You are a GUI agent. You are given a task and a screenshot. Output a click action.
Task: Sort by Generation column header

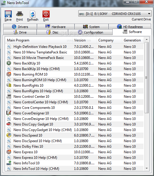(x=133, y=40)
